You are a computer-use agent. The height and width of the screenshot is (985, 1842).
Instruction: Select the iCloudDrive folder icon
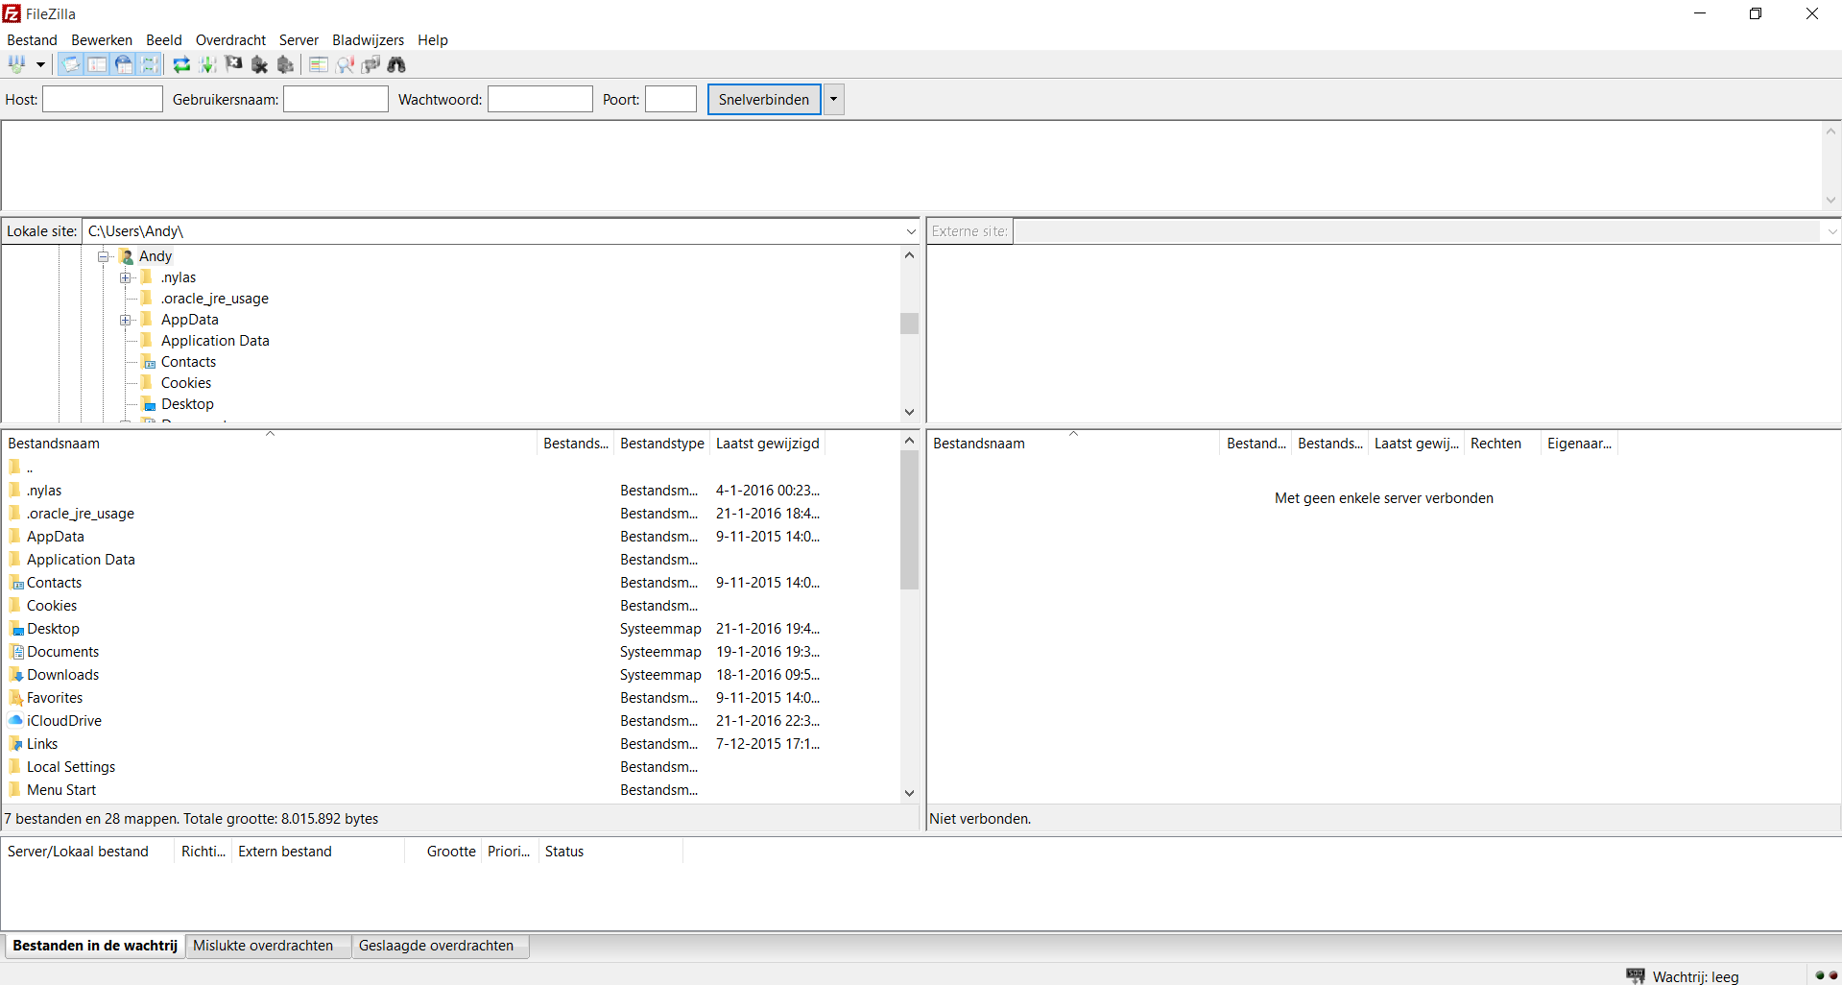[x=15, y=720]
